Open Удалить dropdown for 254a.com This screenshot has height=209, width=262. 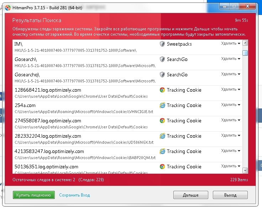click(x=231, y=105)
